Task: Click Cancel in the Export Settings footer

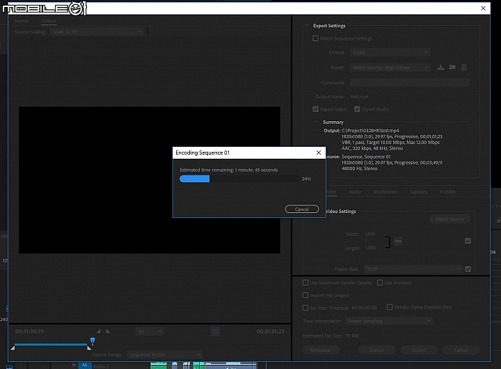Action: (461, 350)
